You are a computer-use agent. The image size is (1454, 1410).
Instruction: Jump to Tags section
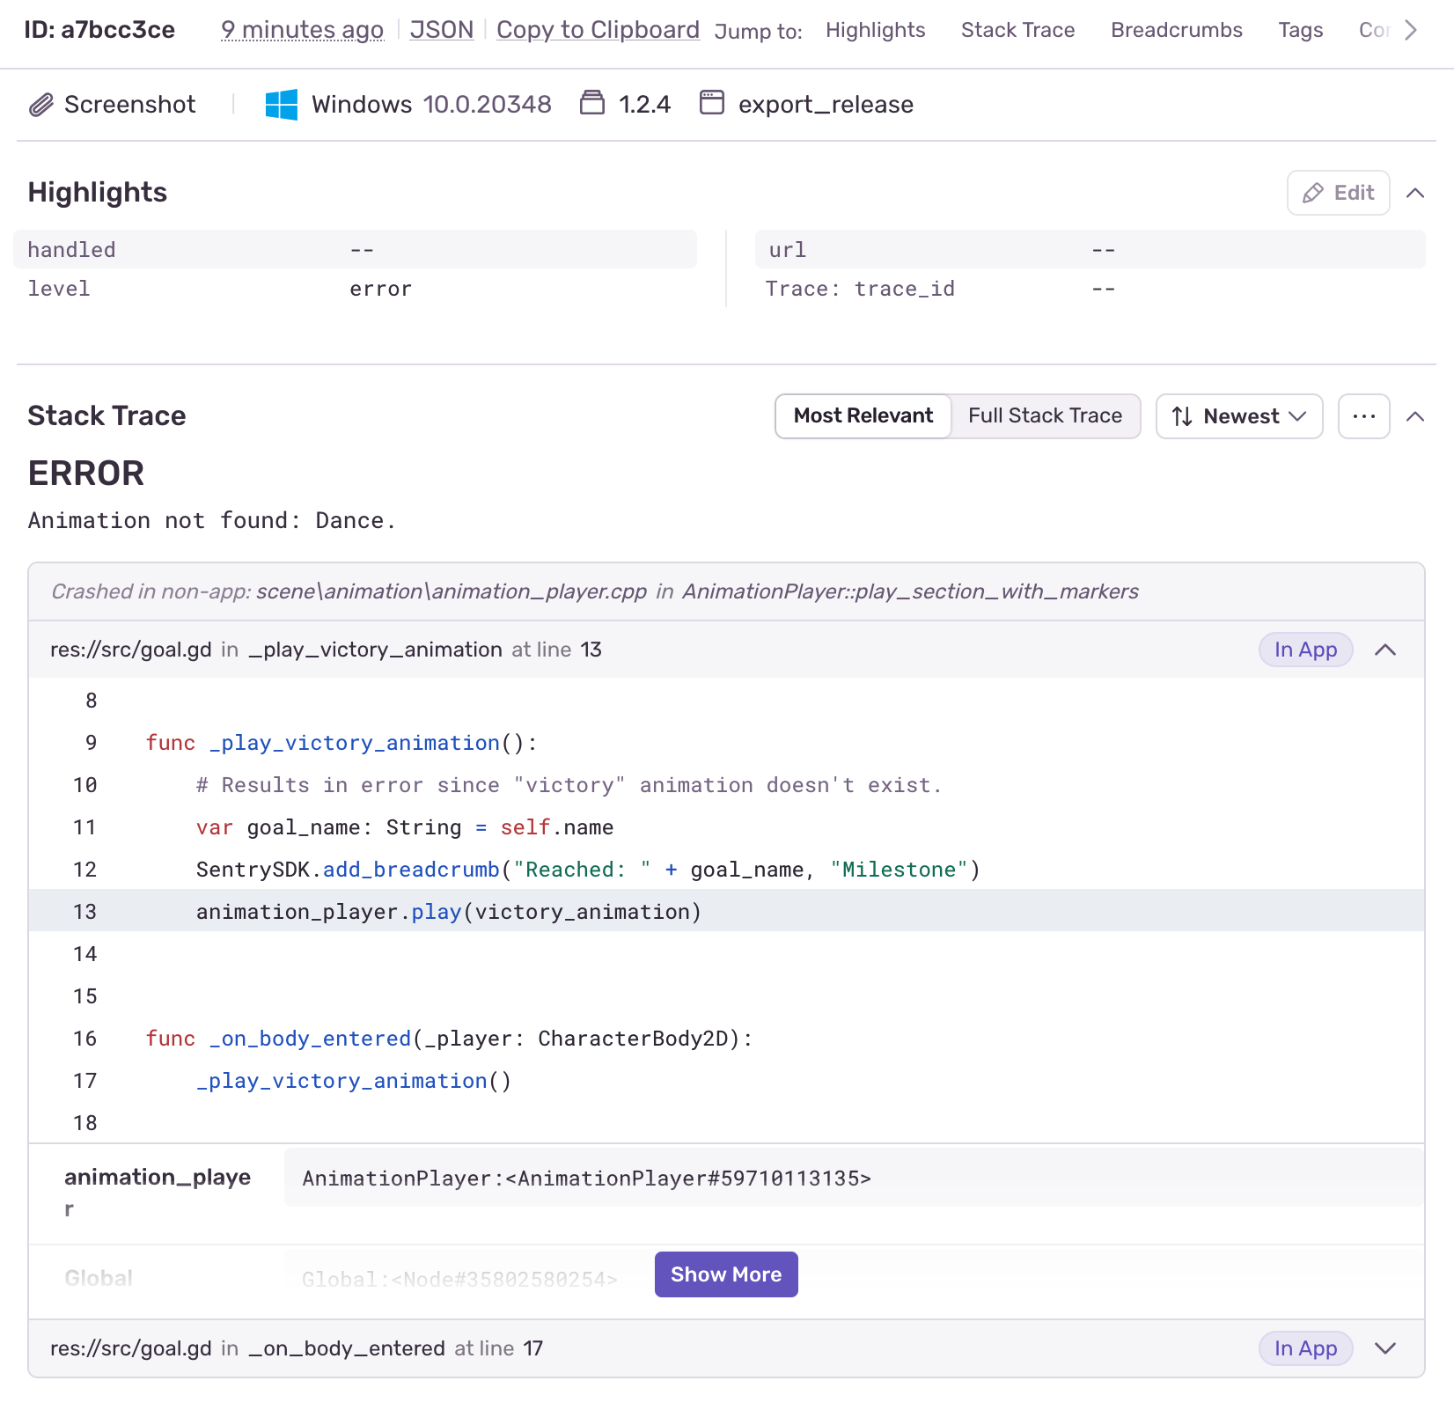(1301, 30)
